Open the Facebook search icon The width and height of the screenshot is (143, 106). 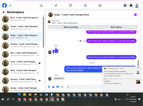tap(10, 5)
